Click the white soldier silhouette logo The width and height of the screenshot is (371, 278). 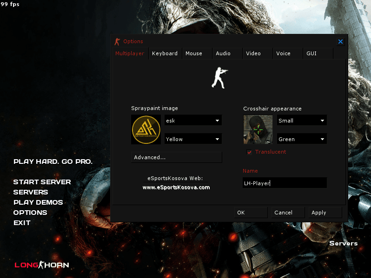tap(219, 78)
